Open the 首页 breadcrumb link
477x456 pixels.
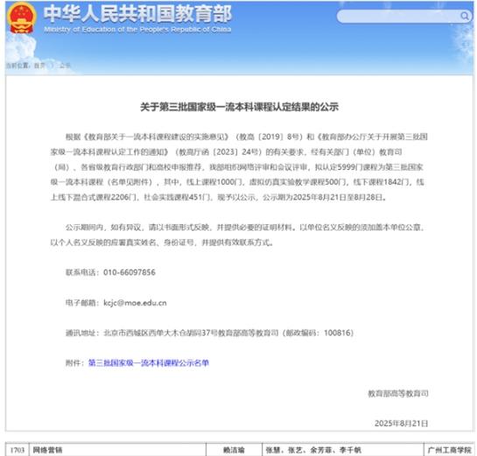pyautogui.click(x=39, y=66)
